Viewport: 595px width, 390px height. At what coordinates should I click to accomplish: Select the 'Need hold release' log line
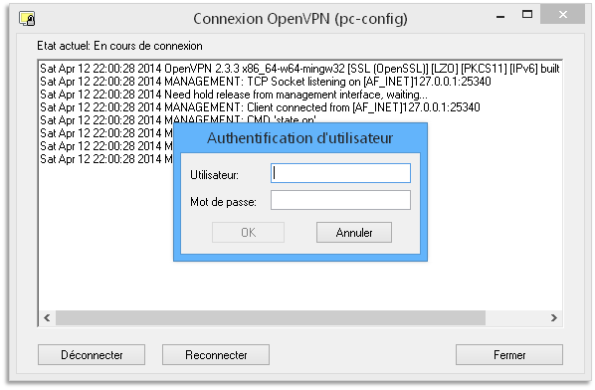234,95
